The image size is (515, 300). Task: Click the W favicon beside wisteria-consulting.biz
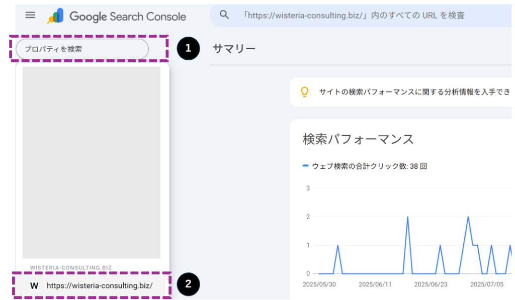point(34,286)
